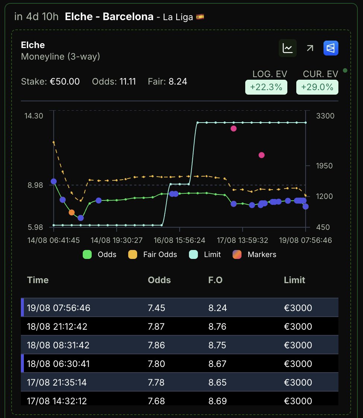Select the row 18/08 21:12:42

coord(180,326)
